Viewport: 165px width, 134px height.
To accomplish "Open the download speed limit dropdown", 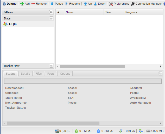I will (x=84, y=131).
